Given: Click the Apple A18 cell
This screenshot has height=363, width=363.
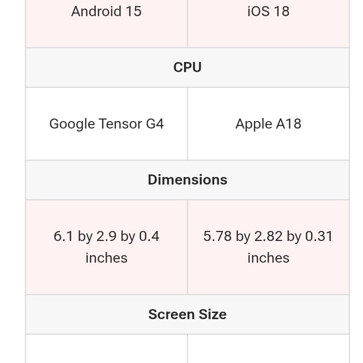Looking at the screenshot, I should [268, 124].
